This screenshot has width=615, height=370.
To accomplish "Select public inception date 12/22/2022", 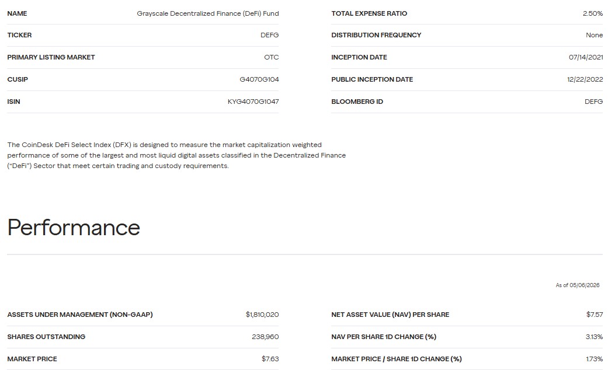I will point(585,79).
